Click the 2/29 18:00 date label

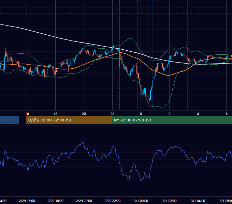pyautogui.click(x=56, y=201)
